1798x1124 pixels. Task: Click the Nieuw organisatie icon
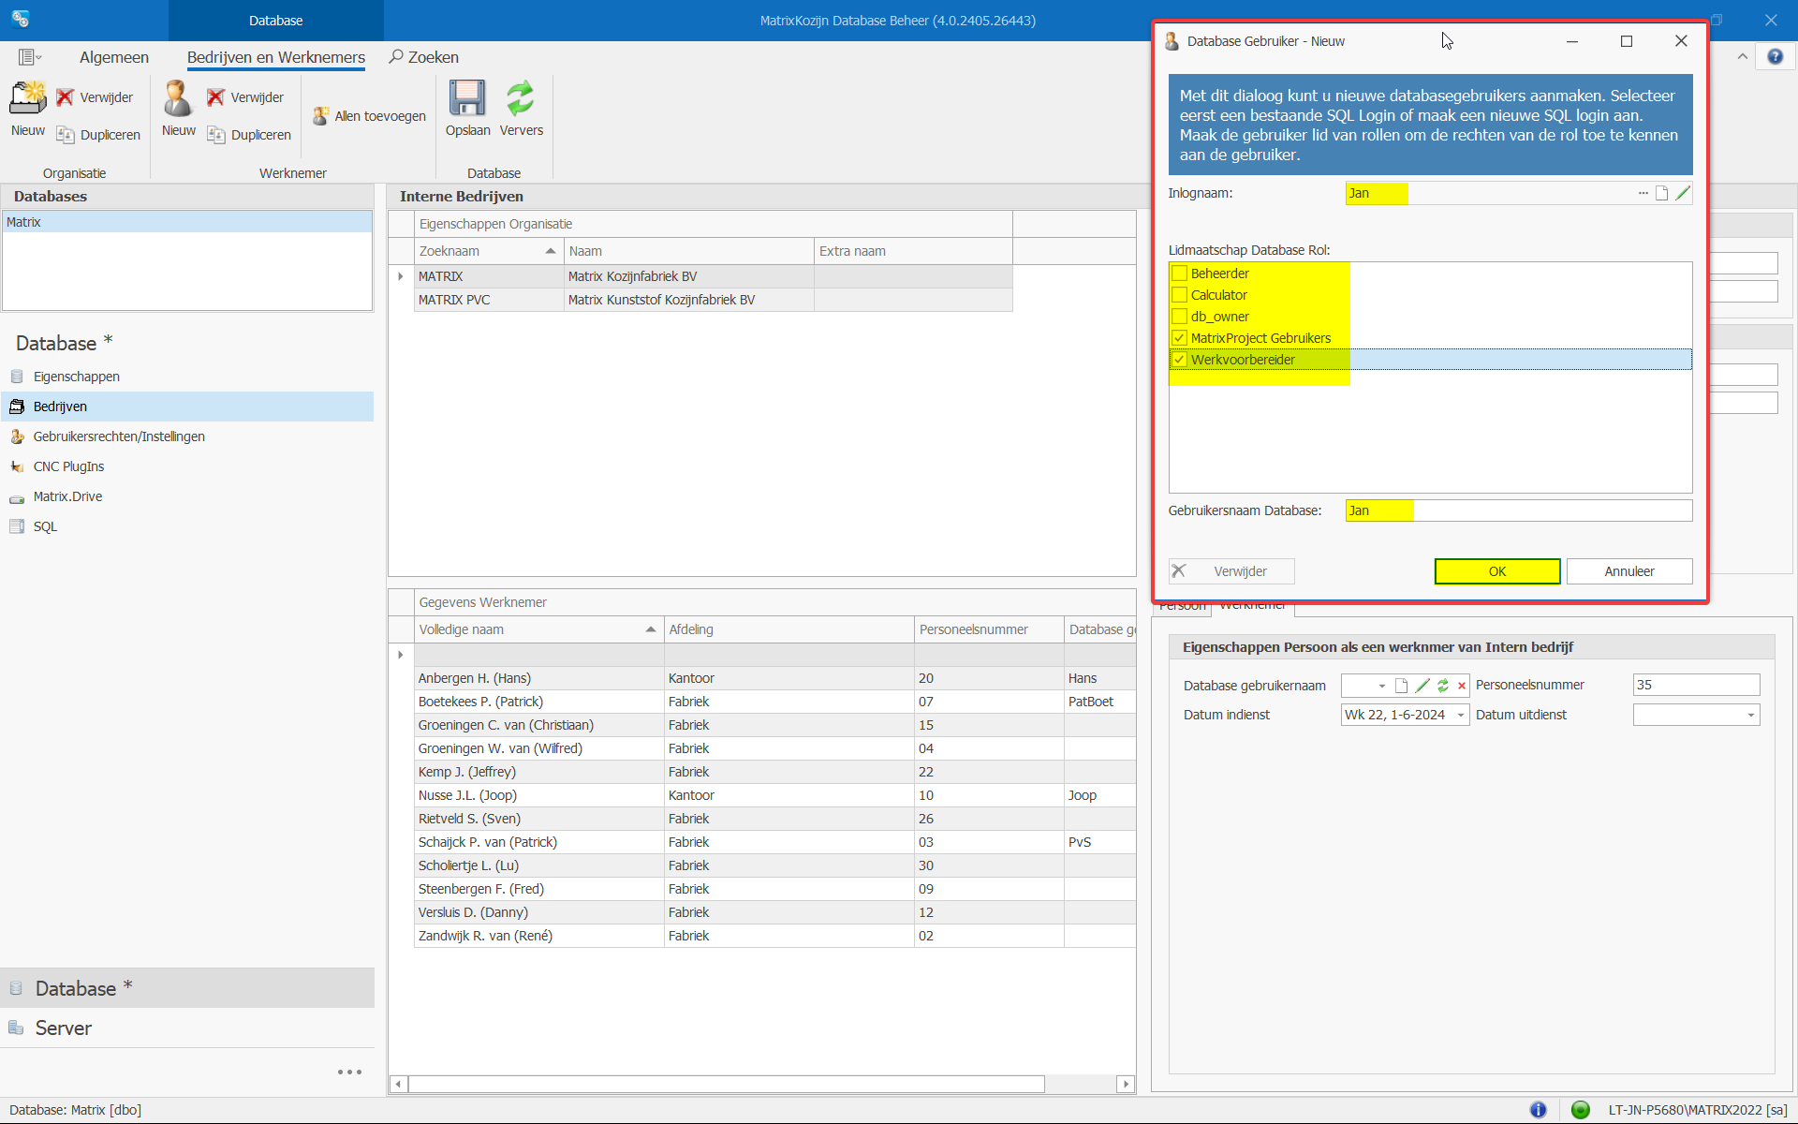point(28,109)
